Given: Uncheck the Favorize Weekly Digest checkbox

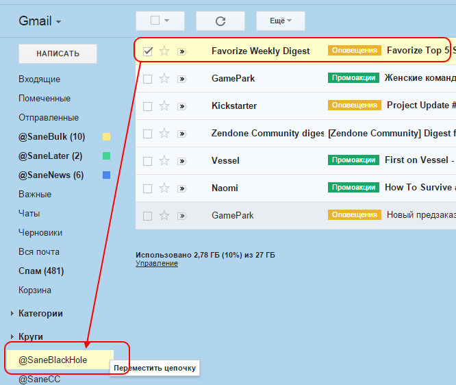Looking at the screenshot, I should [148, 51].
